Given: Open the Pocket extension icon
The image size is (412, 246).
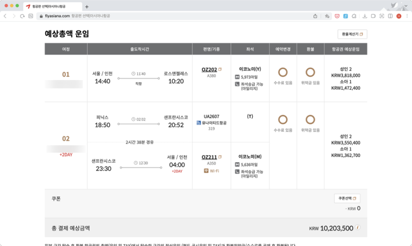Looking at the screenshot, I should coord(337,16).
